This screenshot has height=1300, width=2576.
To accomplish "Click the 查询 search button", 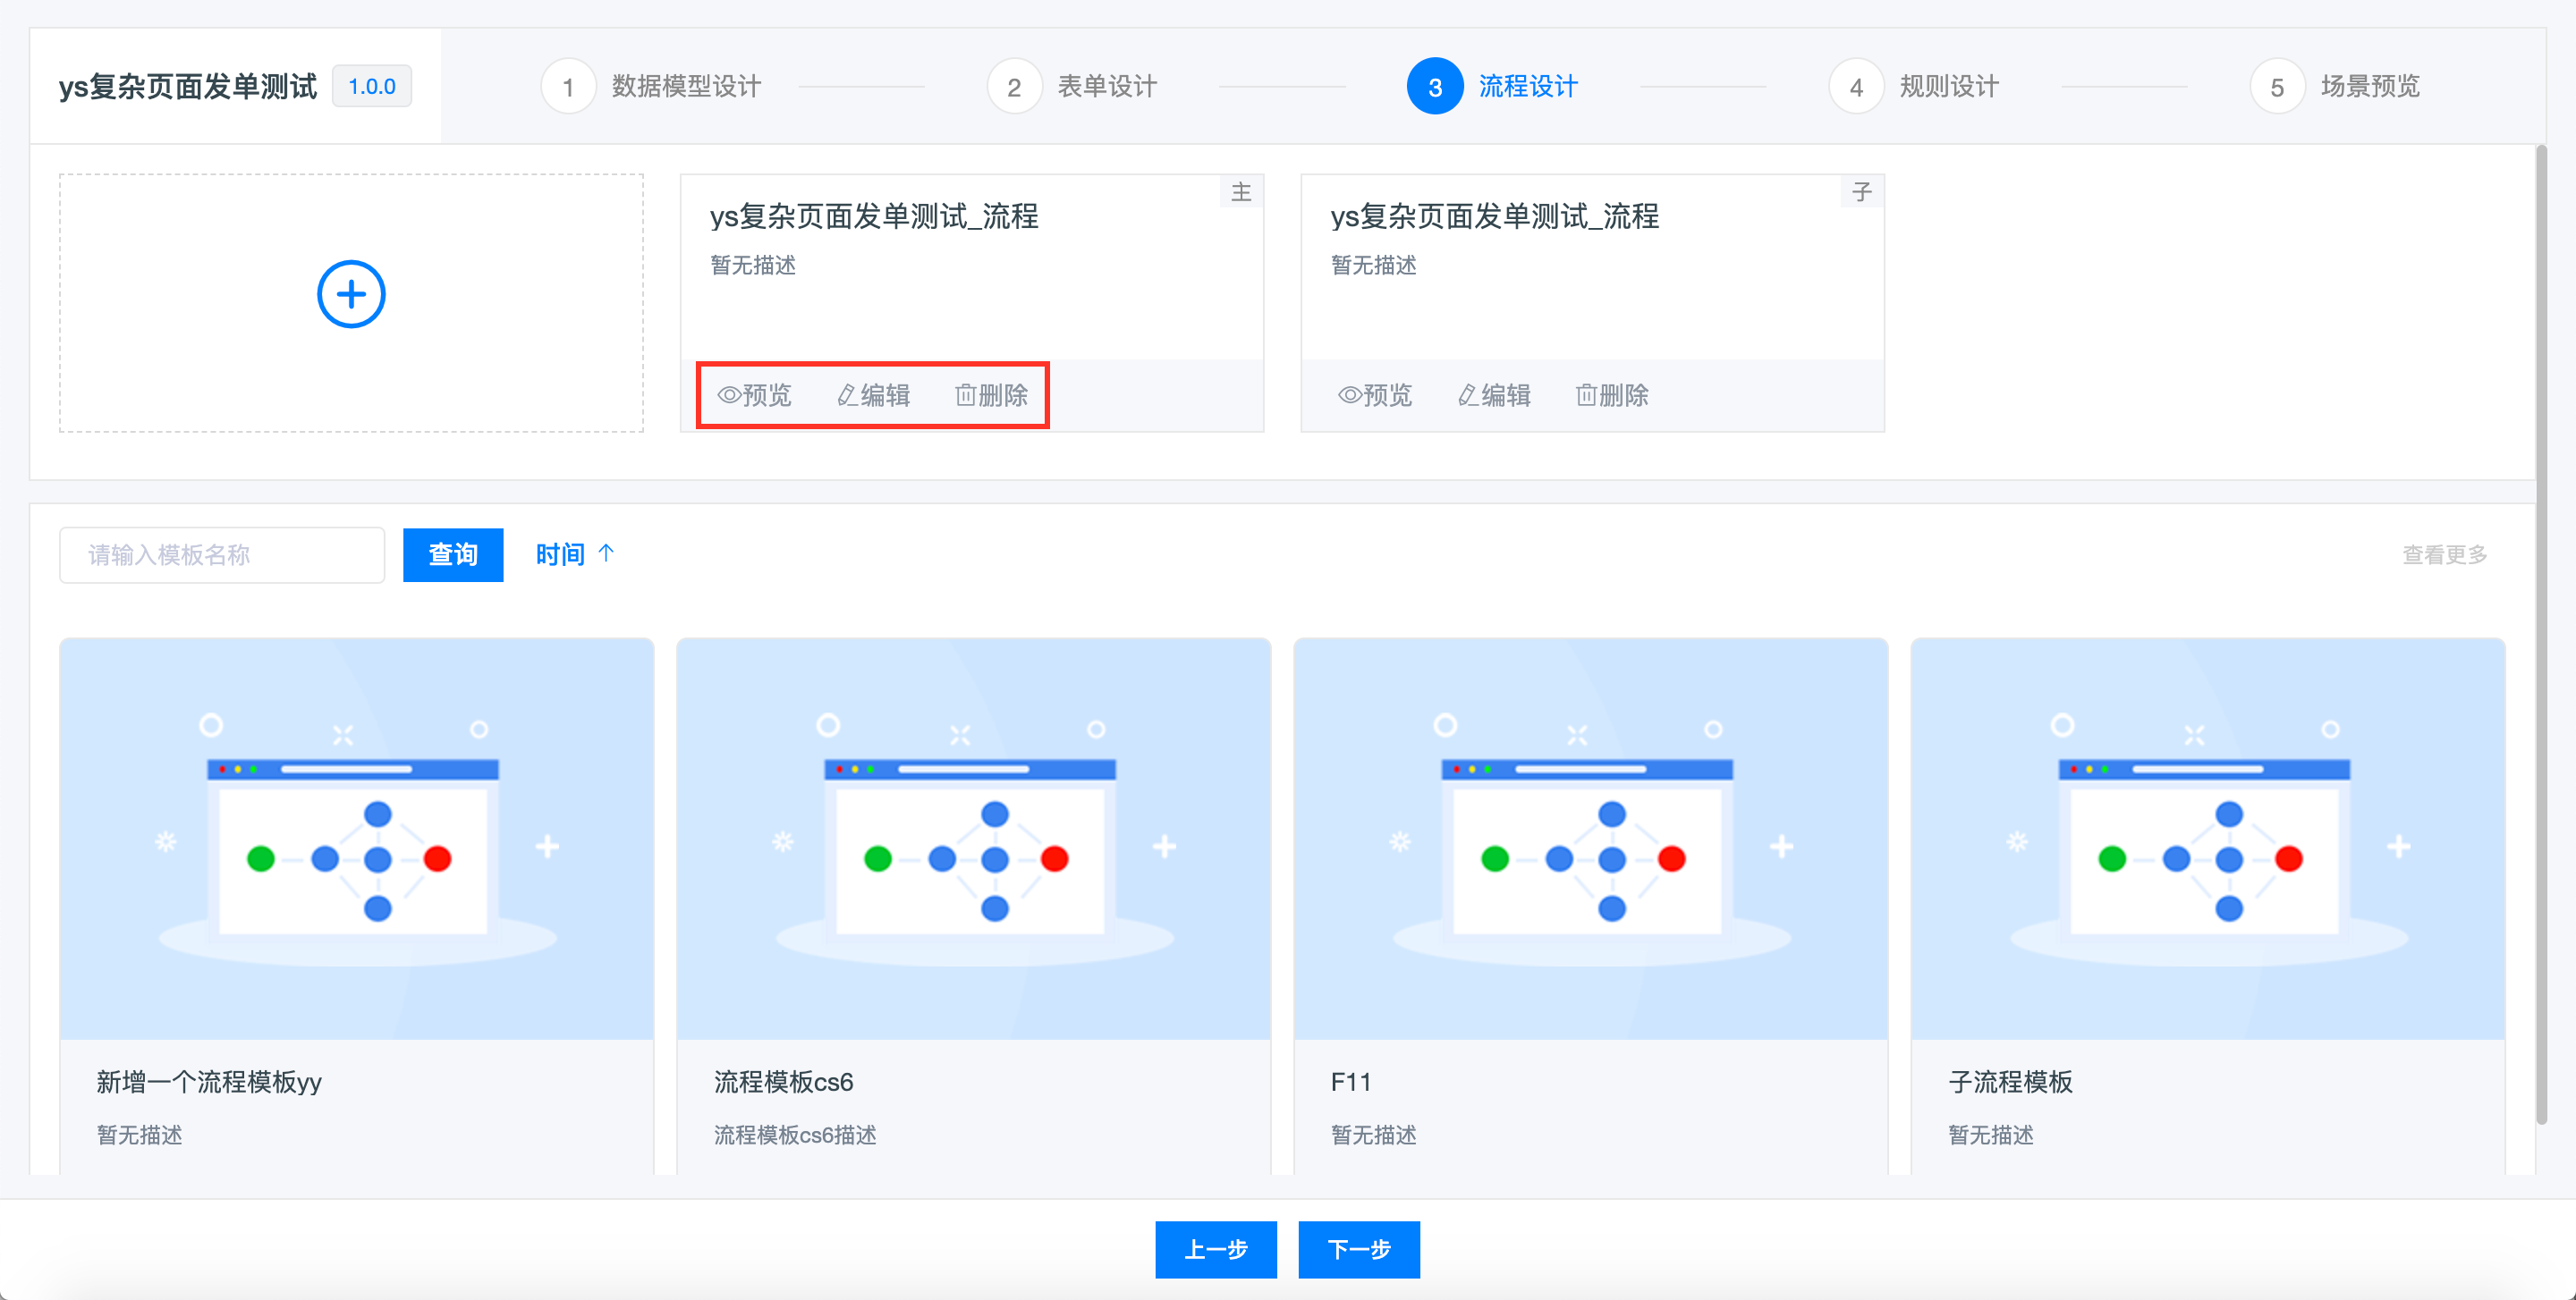I will tap(453, 554).
